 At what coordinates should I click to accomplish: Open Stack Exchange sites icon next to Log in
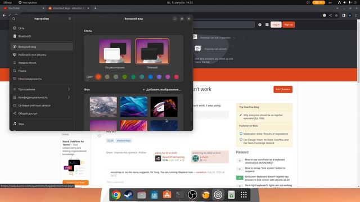tap(267, 25)
